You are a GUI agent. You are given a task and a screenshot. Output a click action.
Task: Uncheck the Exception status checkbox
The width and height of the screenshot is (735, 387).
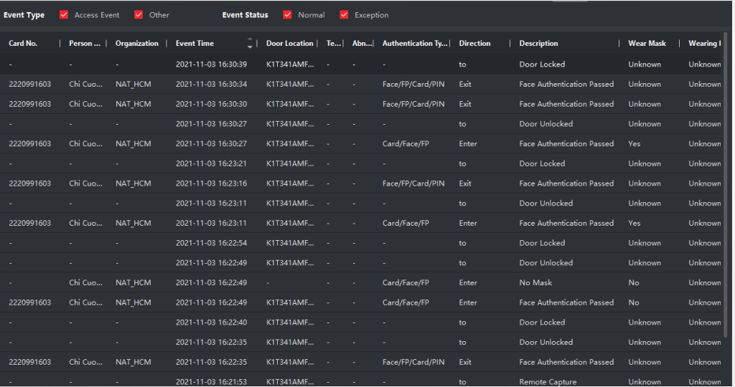pyautogui.click(x=345, y=15)
